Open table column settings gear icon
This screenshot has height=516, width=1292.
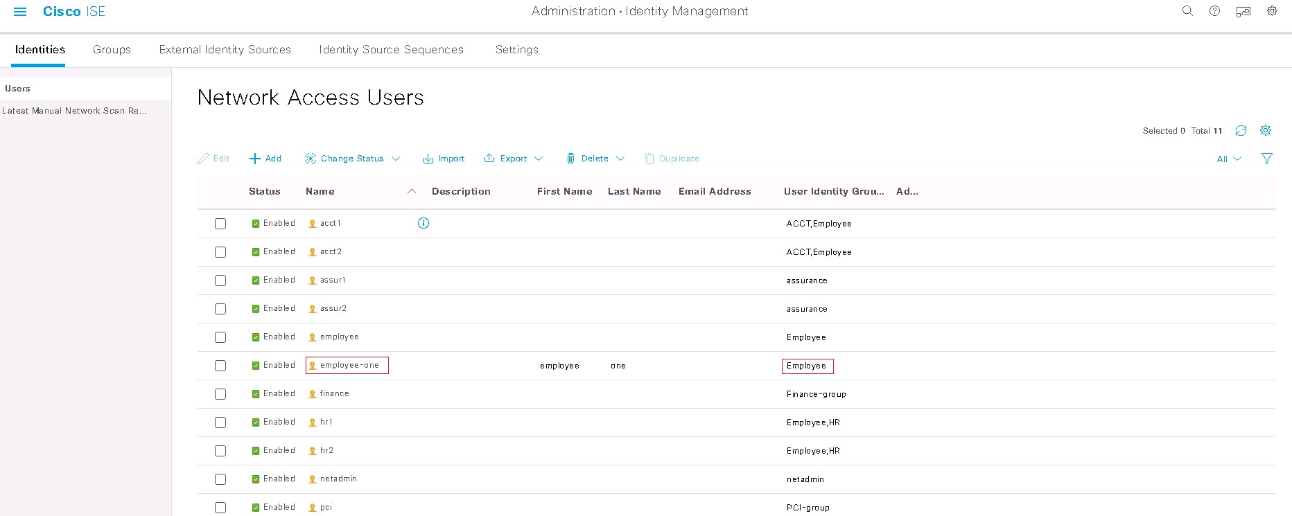[x=1266, y=130]
